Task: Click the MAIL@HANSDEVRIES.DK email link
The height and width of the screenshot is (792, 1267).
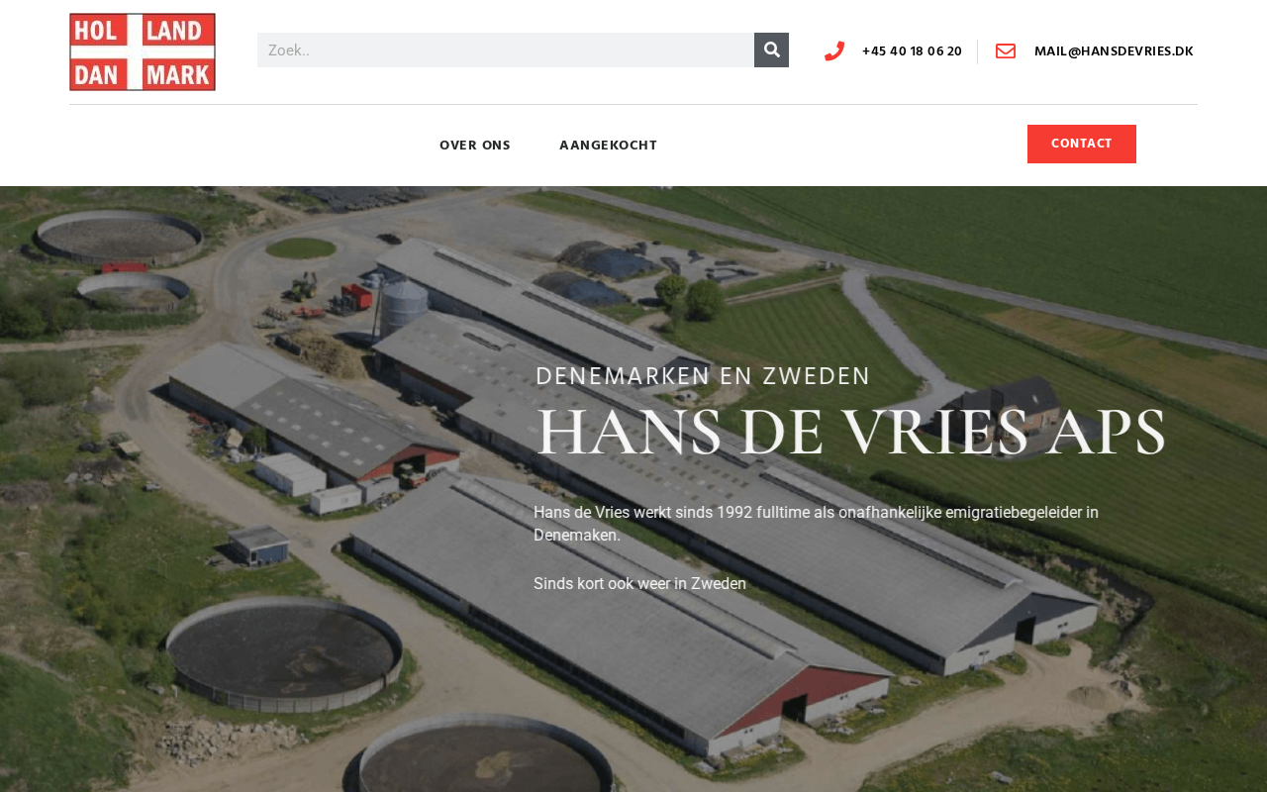Action: (x=1114, y=51)
